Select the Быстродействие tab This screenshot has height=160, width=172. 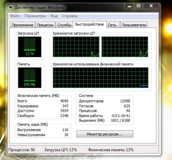[x=89, y=24]
